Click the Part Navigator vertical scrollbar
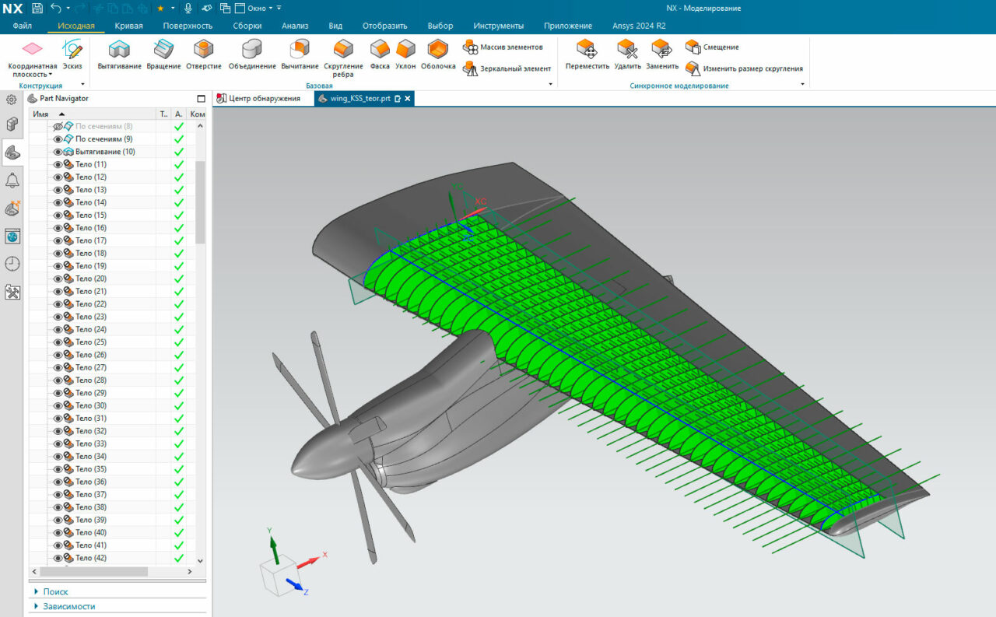This screenshot has width=996, height=617. (200, 202)
